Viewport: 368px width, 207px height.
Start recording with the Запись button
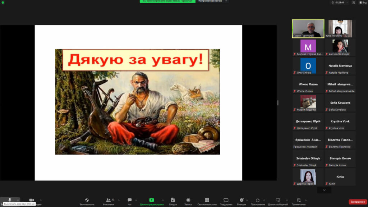(188, 200)
